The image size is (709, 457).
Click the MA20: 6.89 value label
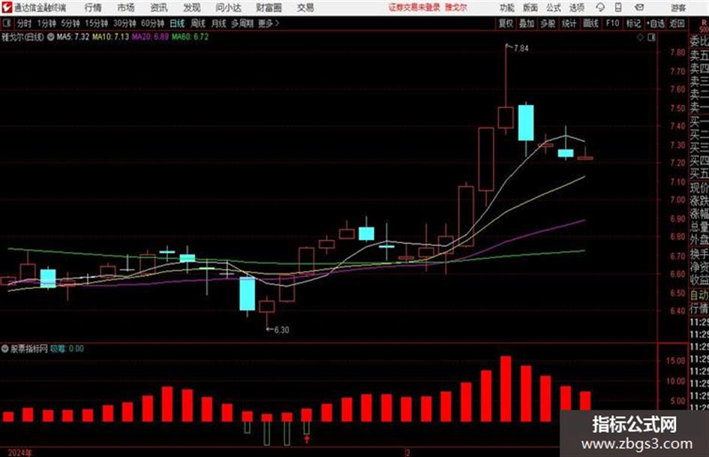pyautogui.click(x=150, y=37)
